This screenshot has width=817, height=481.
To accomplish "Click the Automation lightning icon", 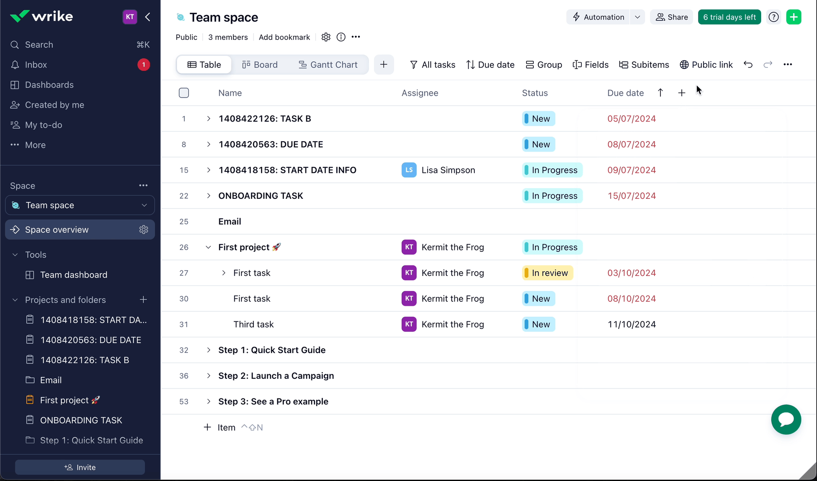I will [x=576, y=17].
